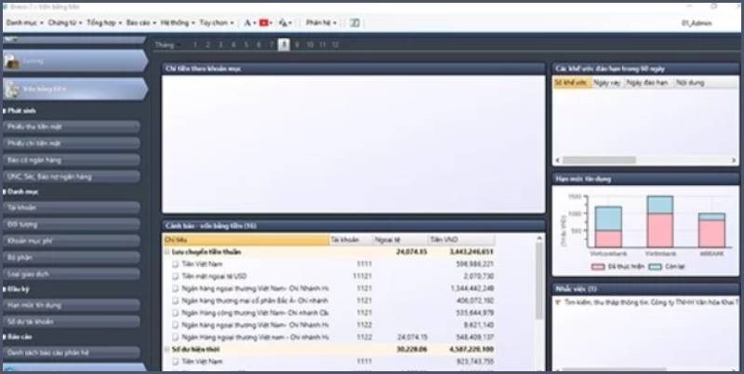
Task: Open the Tùy chọn menu
Action: [217, 22]
